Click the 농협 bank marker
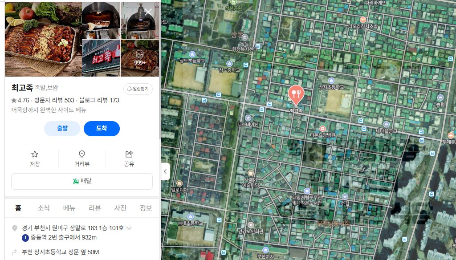Viewport: 456px width, 260px height. (440, 97)
